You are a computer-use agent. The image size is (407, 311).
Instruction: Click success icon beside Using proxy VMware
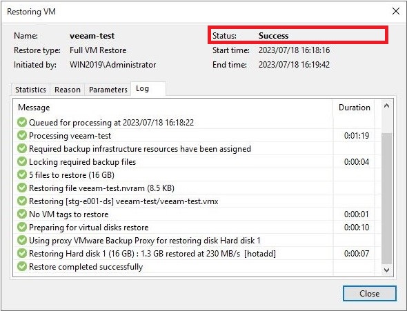coord(22,240)
